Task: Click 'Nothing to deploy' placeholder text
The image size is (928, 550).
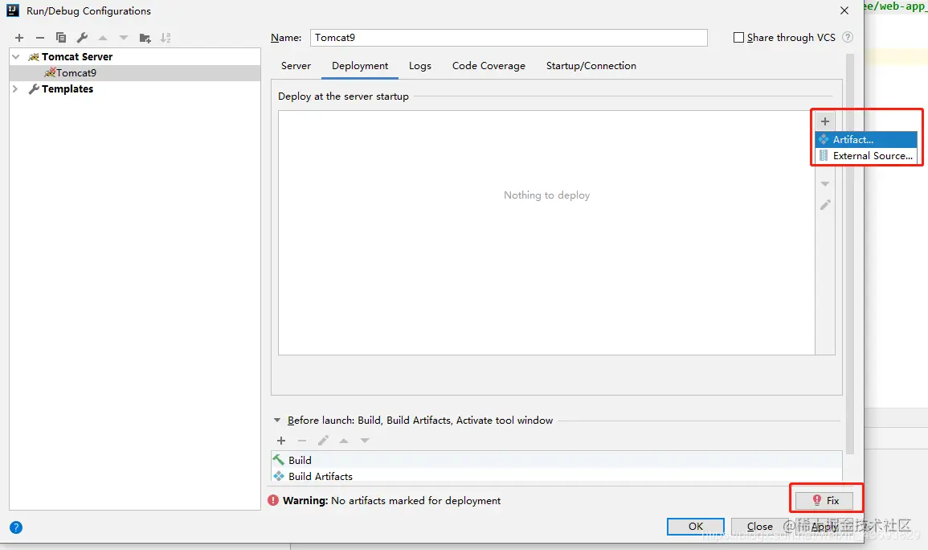Action: [x=547, y=195]
